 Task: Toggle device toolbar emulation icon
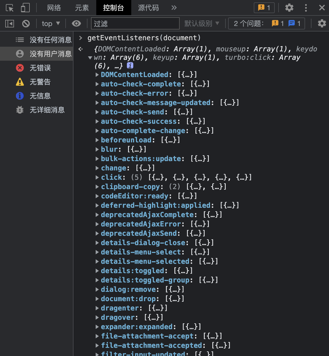pyautogui.click(x=25, y=8)
